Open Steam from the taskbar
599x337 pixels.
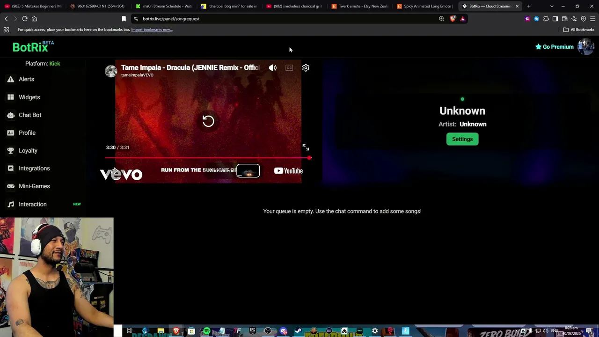(x=298, y=331)
